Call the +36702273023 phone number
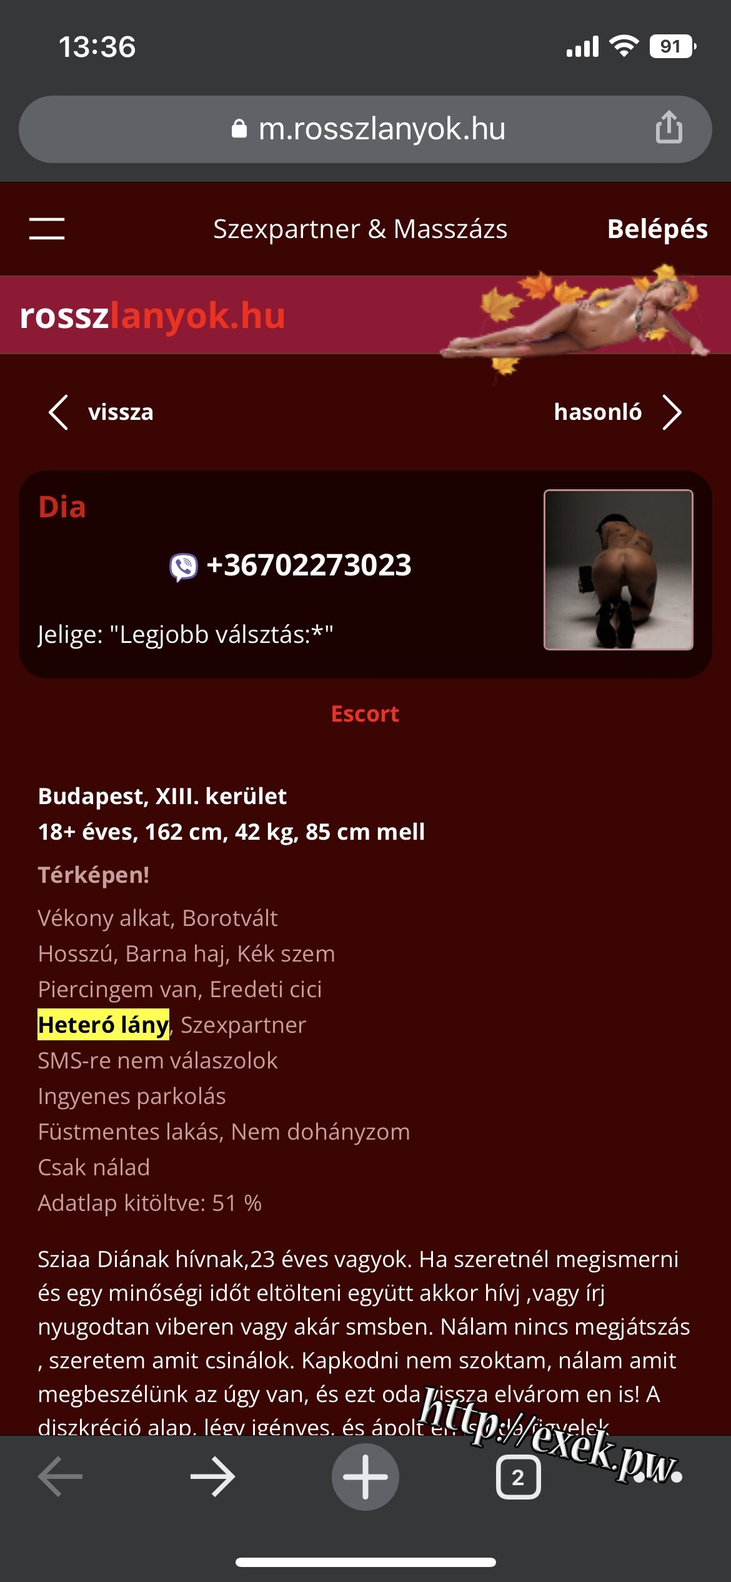 click(x=309, y=565)
